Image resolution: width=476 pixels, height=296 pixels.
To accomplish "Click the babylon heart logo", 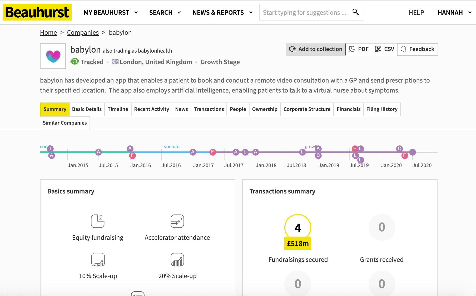I will tap(53, 56).
